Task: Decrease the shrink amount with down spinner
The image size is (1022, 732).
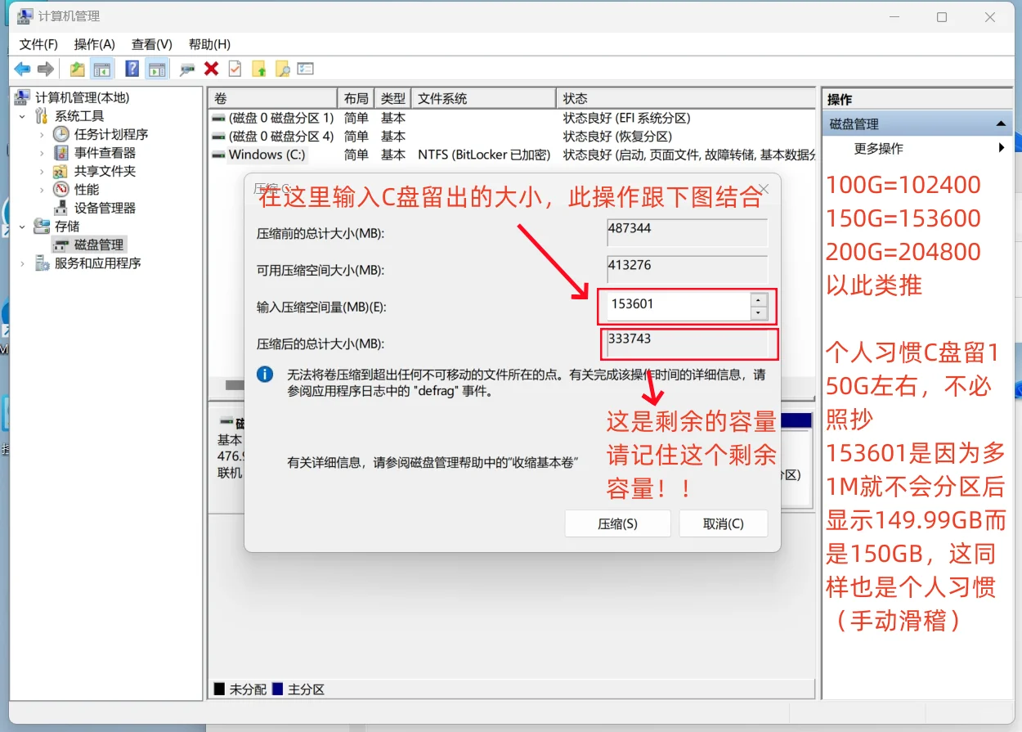Action: point(759,313)
